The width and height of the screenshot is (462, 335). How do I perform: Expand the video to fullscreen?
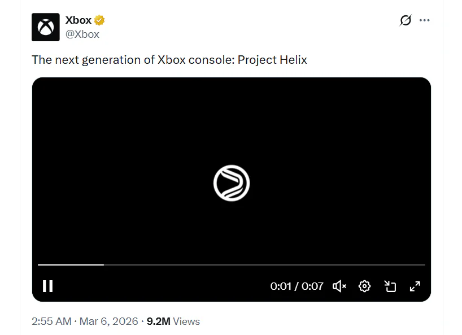click(x=415, y=286)
